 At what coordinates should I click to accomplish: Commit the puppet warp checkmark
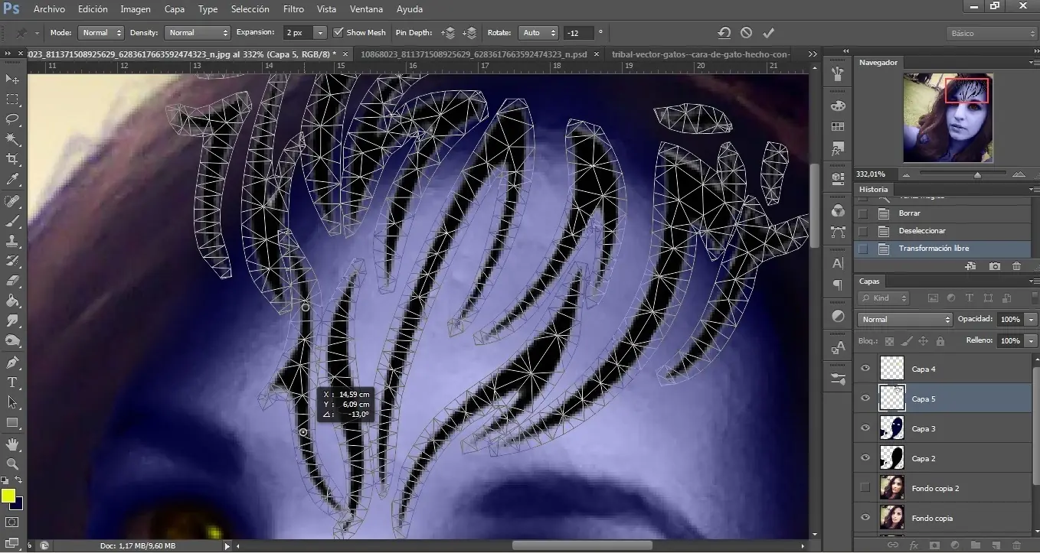click(x=769, y=33)
